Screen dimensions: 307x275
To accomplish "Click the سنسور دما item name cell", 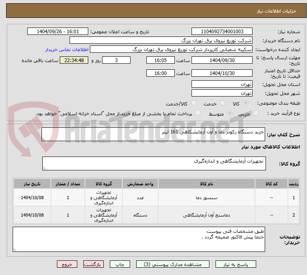I will point(207,198).
